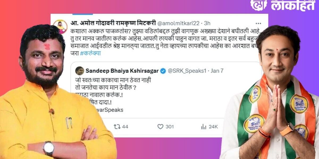Open the view analytics bar-chart icon
The height and width of the screenshot is (159, 319).
(204, 127)
